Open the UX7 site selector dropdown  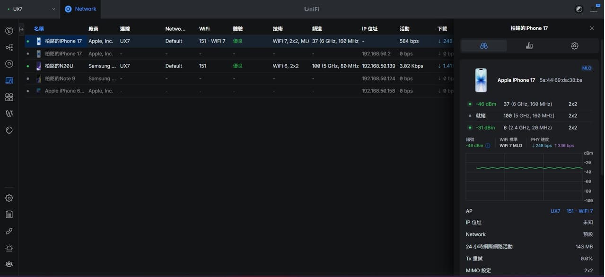31,9
